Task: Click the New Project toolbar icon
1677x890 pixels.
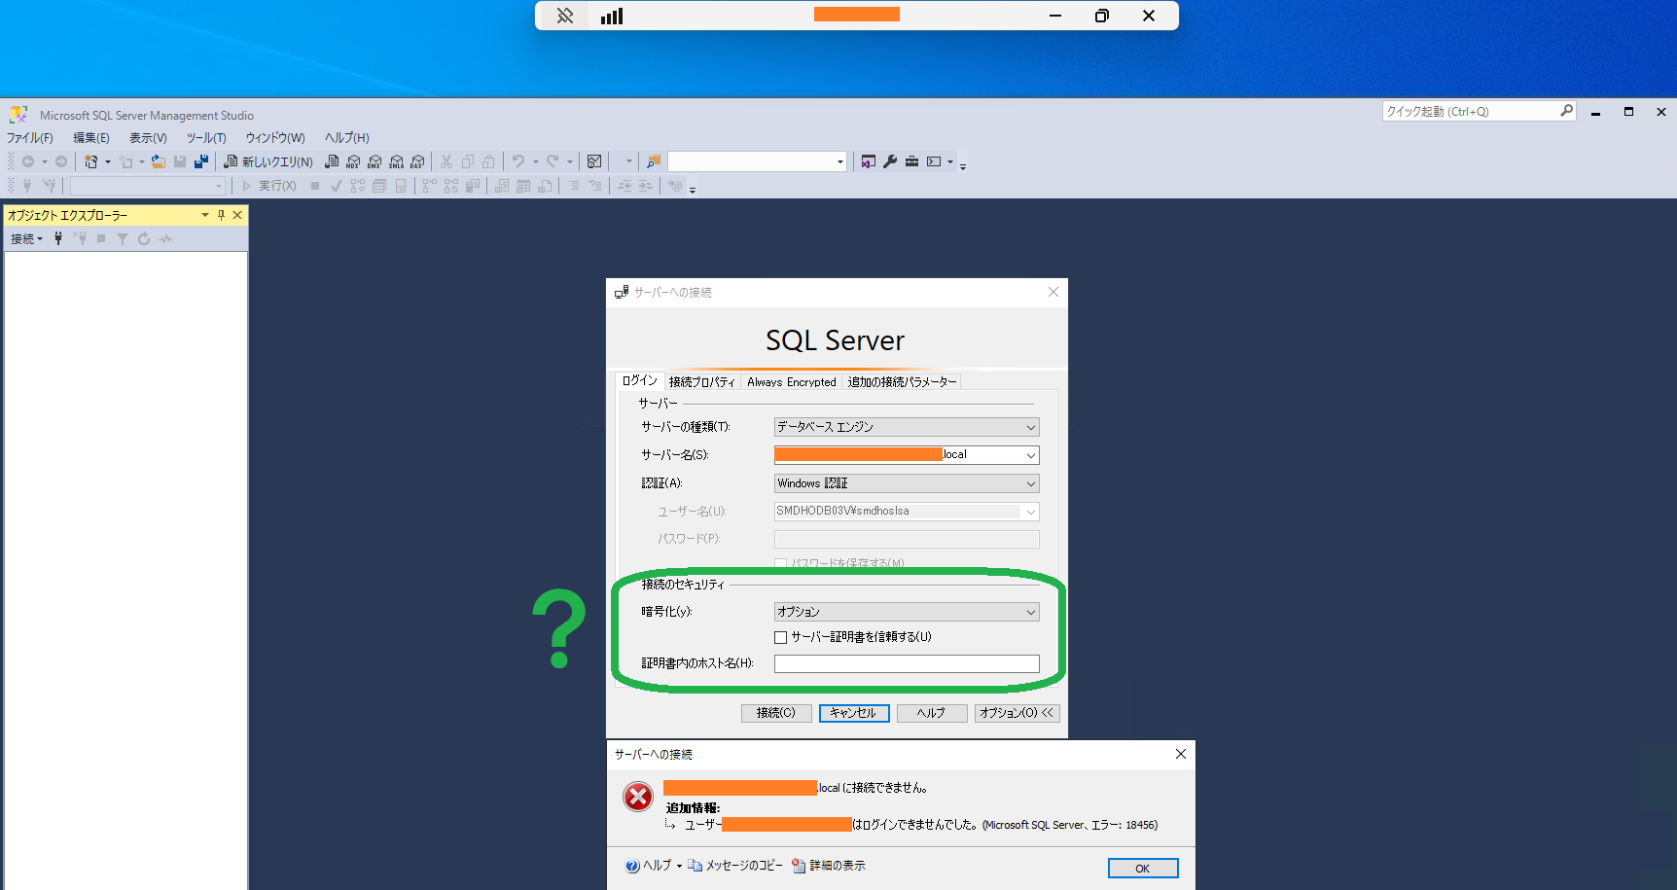Action: [x=90, y=161]
